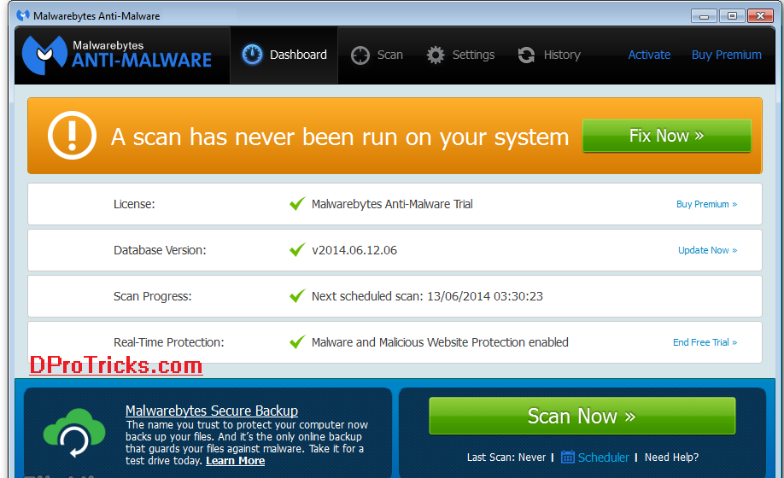Click the Secure Backup cloud icon

(x=74, y=433)
